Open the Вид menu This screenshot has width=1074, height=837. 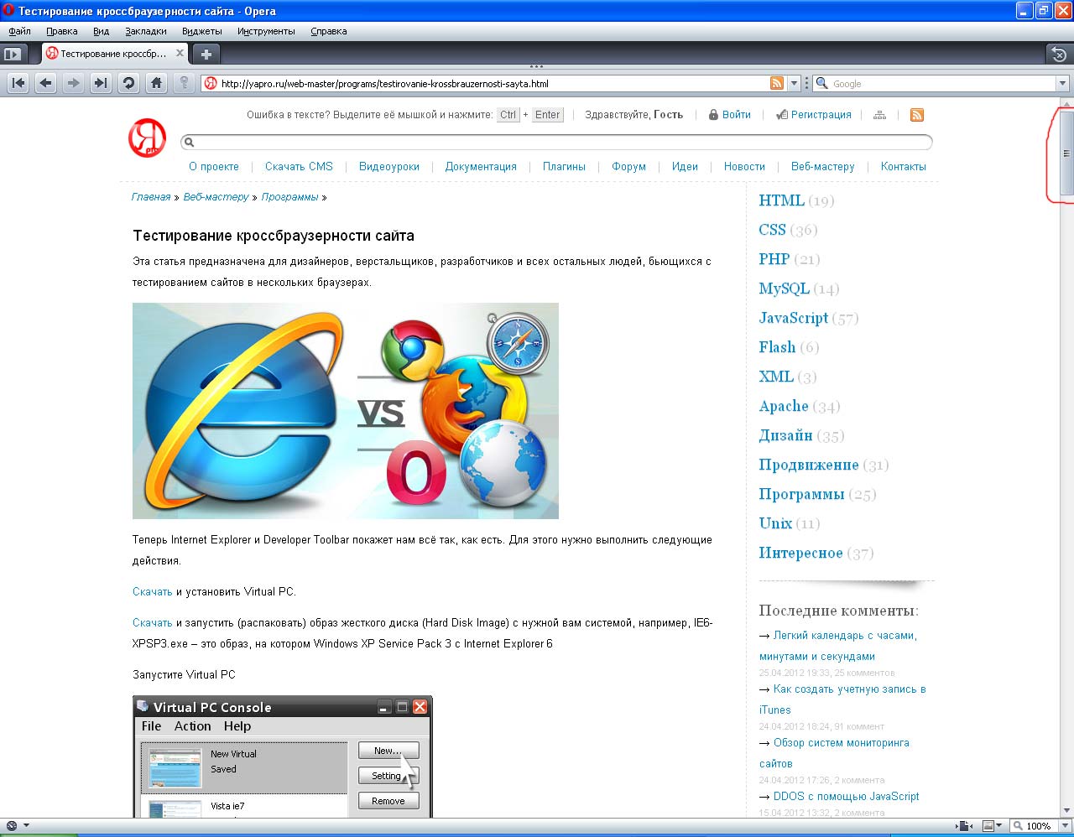(102, 31)
